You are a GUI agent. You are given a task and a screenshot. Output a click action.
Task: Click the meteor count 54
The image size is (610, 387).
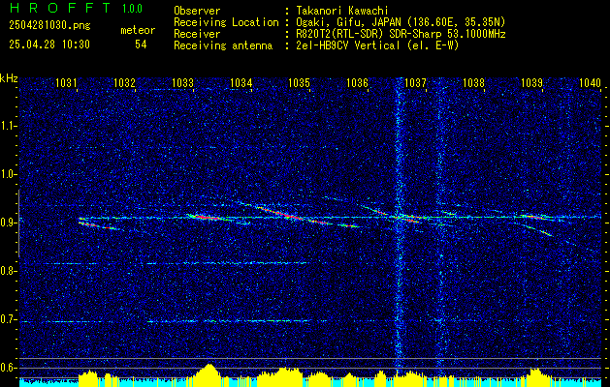coord(141,45)
